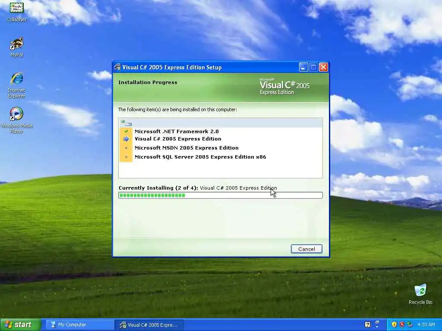Click the Currently Installing (2 of 4) label
The width and height of the screenshot is (442, 331).
click(158, 188)
